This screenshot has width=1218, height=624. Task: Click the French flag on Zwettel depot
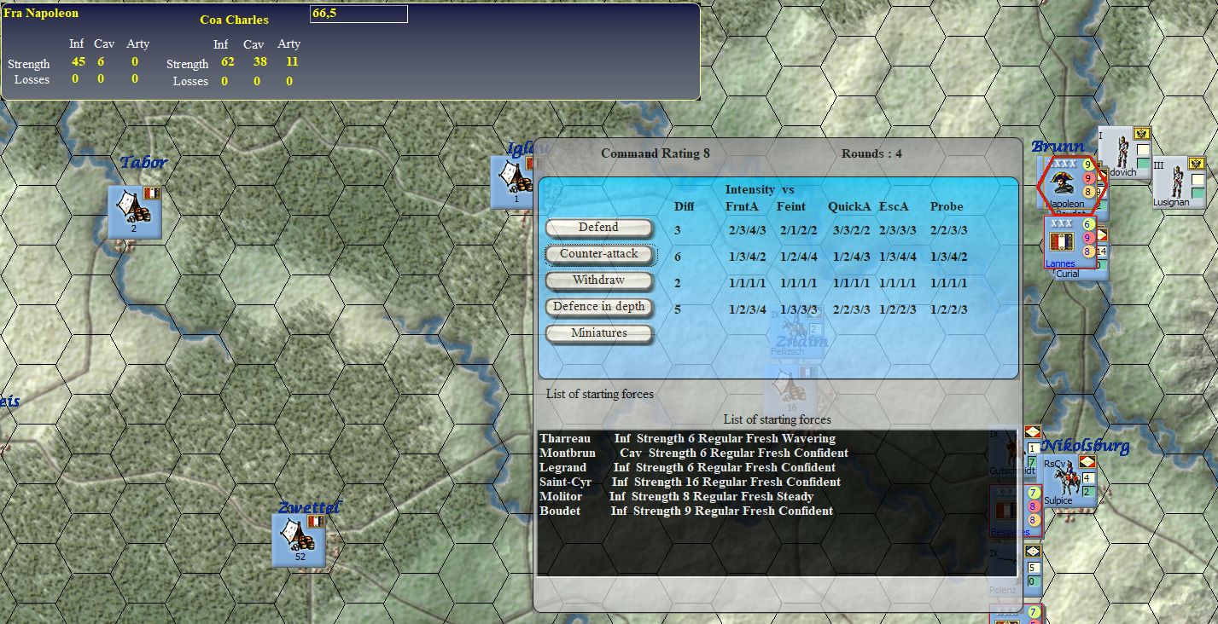(x=316, y=521)
